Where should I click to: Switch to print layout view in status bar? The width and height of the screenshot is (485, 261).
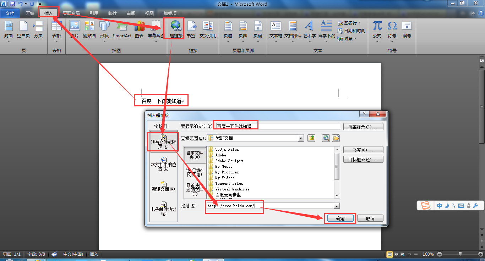click(390, 254)
